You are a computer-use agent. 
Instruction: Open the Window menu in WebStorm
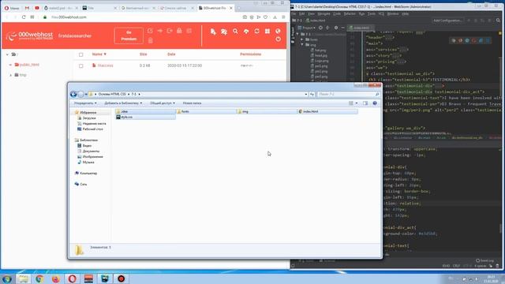[393, 14]
